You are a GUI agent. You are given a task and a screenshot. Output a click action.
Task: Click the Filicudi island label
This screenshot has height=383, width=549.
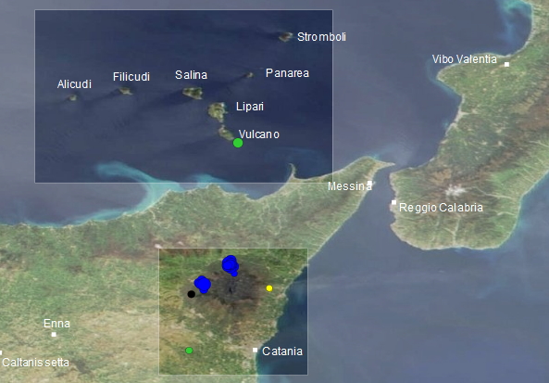(x=131, y=77)
